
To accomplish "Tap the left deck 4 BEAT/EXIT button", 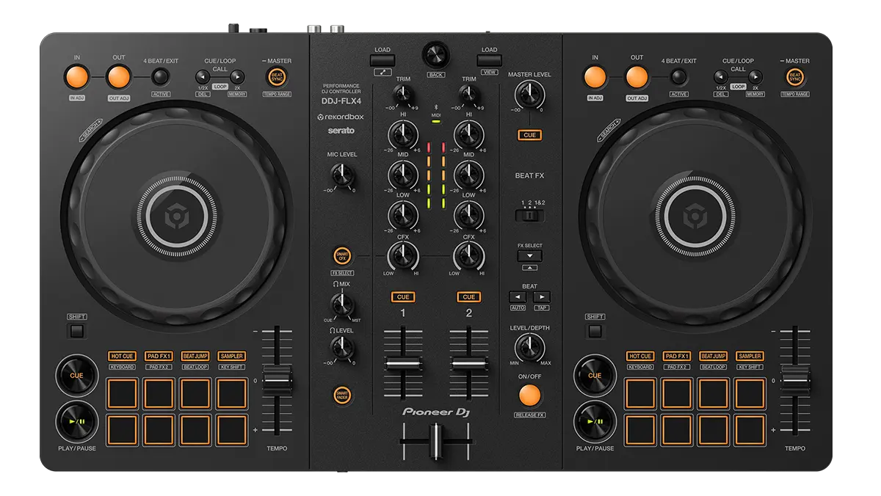I will tap(161, 76).
